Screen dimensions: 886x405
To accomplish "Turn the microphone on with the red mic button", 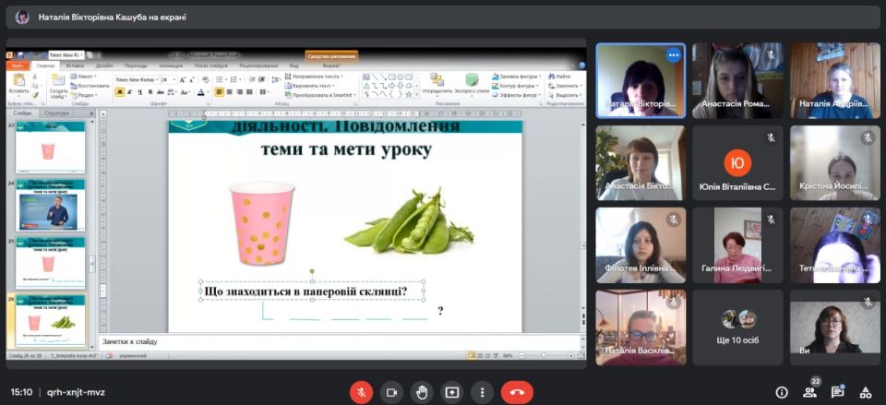I will click(361, 393).
